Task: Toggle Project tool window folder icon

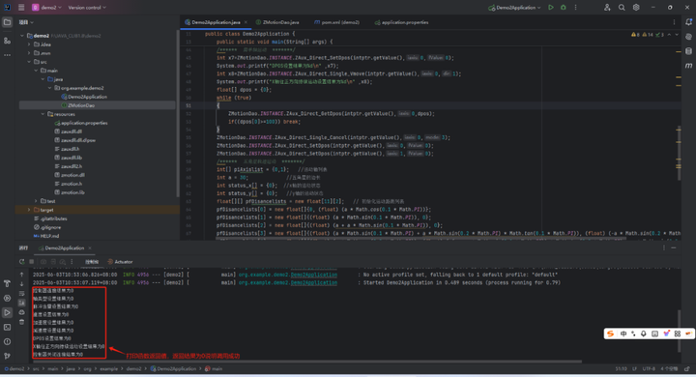Action: [7, 22]
